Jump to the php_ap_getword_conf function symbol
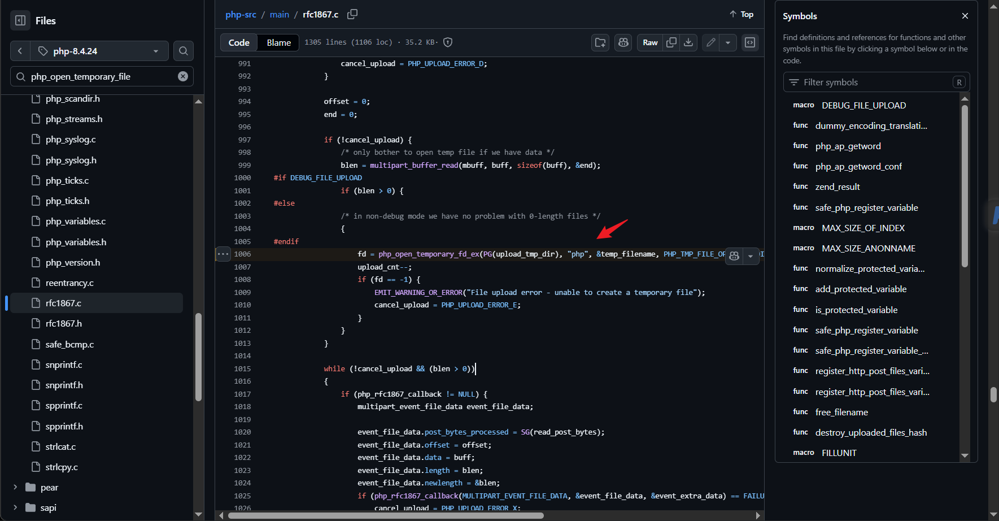999x521 pixels. (x=858, y=166)
